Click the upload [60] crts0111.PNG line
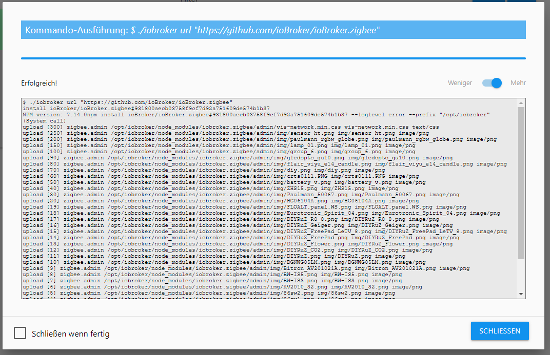This screenshot has height=355, width=550. pos(221,176)
